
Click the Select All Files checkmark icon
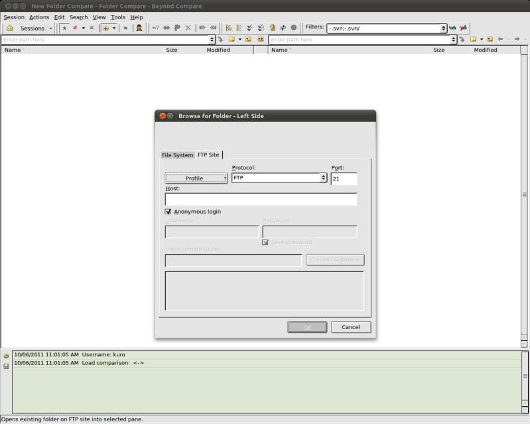coord(261,28)
